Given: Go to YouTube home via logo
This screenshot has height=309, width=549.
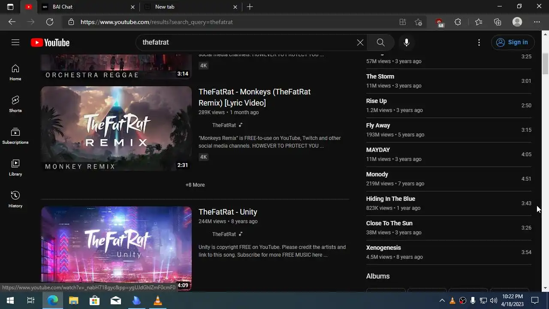Looking at the screenshot, I should click(50, 42).
